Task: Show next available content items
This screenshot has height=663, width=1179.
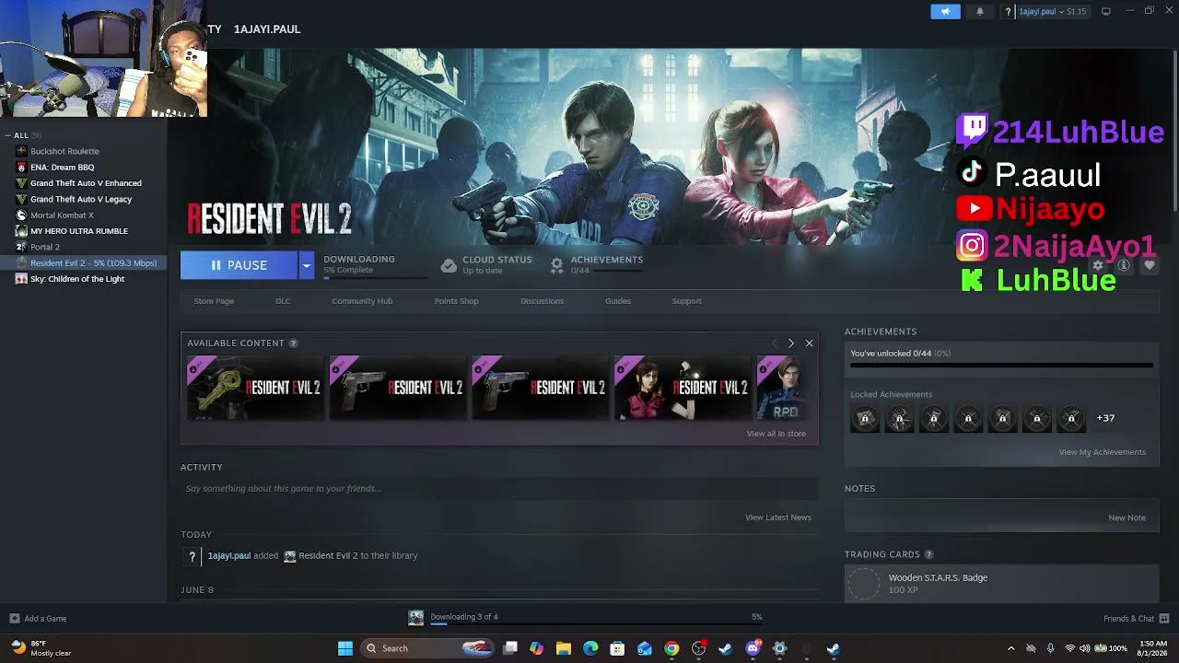Action: [x=790, y=343]
